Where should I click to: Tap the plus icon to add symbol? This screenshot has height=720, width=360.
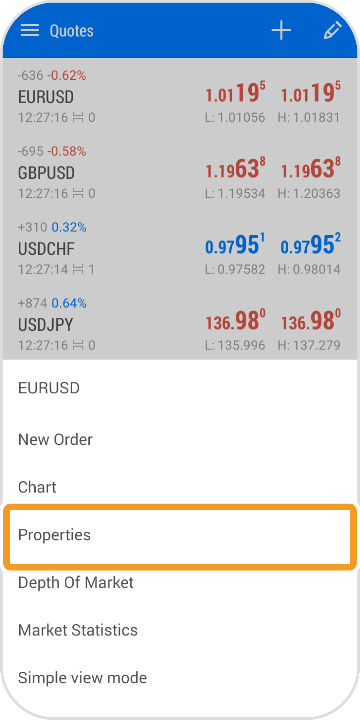281,30
